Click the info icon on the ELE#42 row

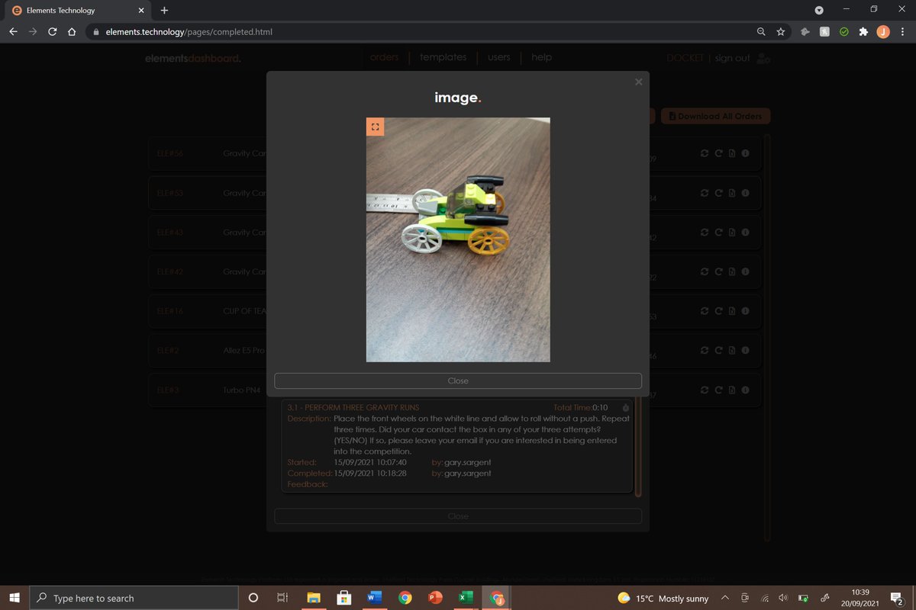pos(745,271)
